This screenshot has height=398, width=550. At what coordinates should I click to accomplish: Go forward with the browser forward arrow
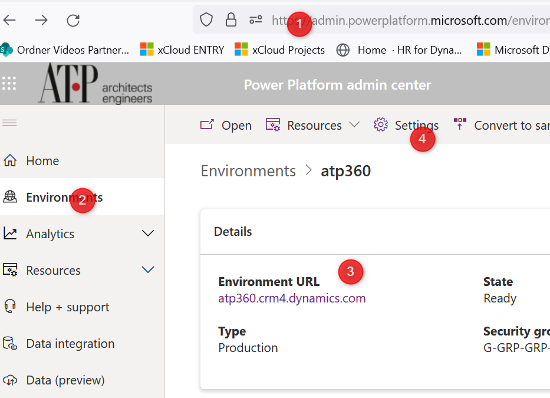pyautogui.click(x=41, y=21)
